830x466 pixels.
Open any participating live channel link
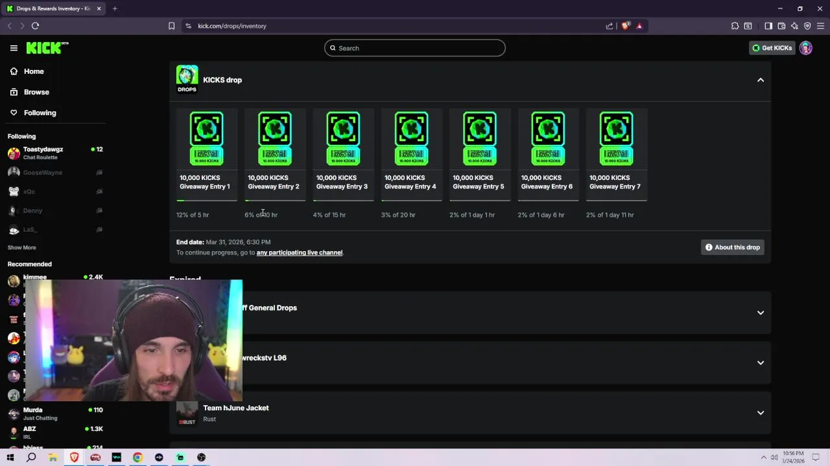(x=300, y=252)
